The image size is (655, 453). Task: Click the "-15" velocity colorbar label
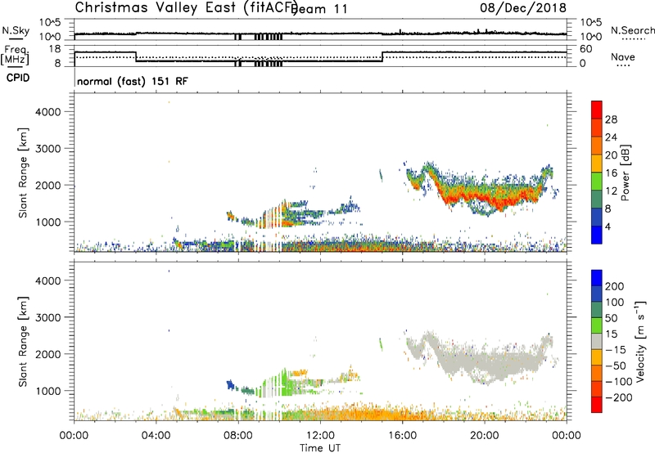click(616, 350)
